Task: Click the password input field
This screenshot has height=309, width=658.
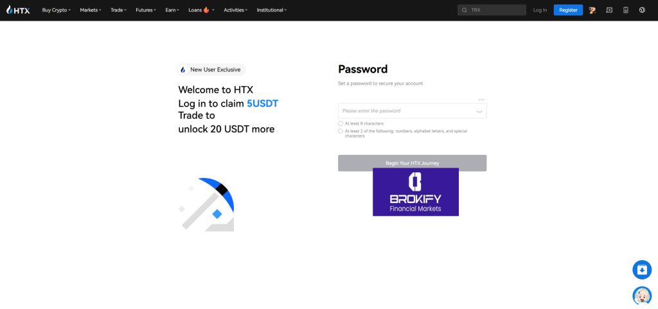Action: click(406, 111)
